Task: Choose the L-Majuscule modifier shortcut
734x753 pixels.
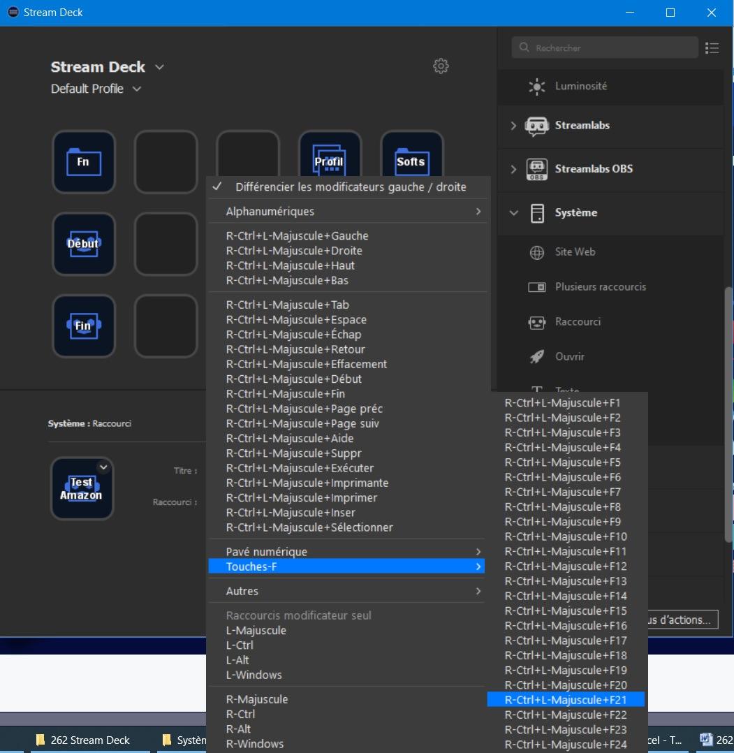Action: (346, 631)
